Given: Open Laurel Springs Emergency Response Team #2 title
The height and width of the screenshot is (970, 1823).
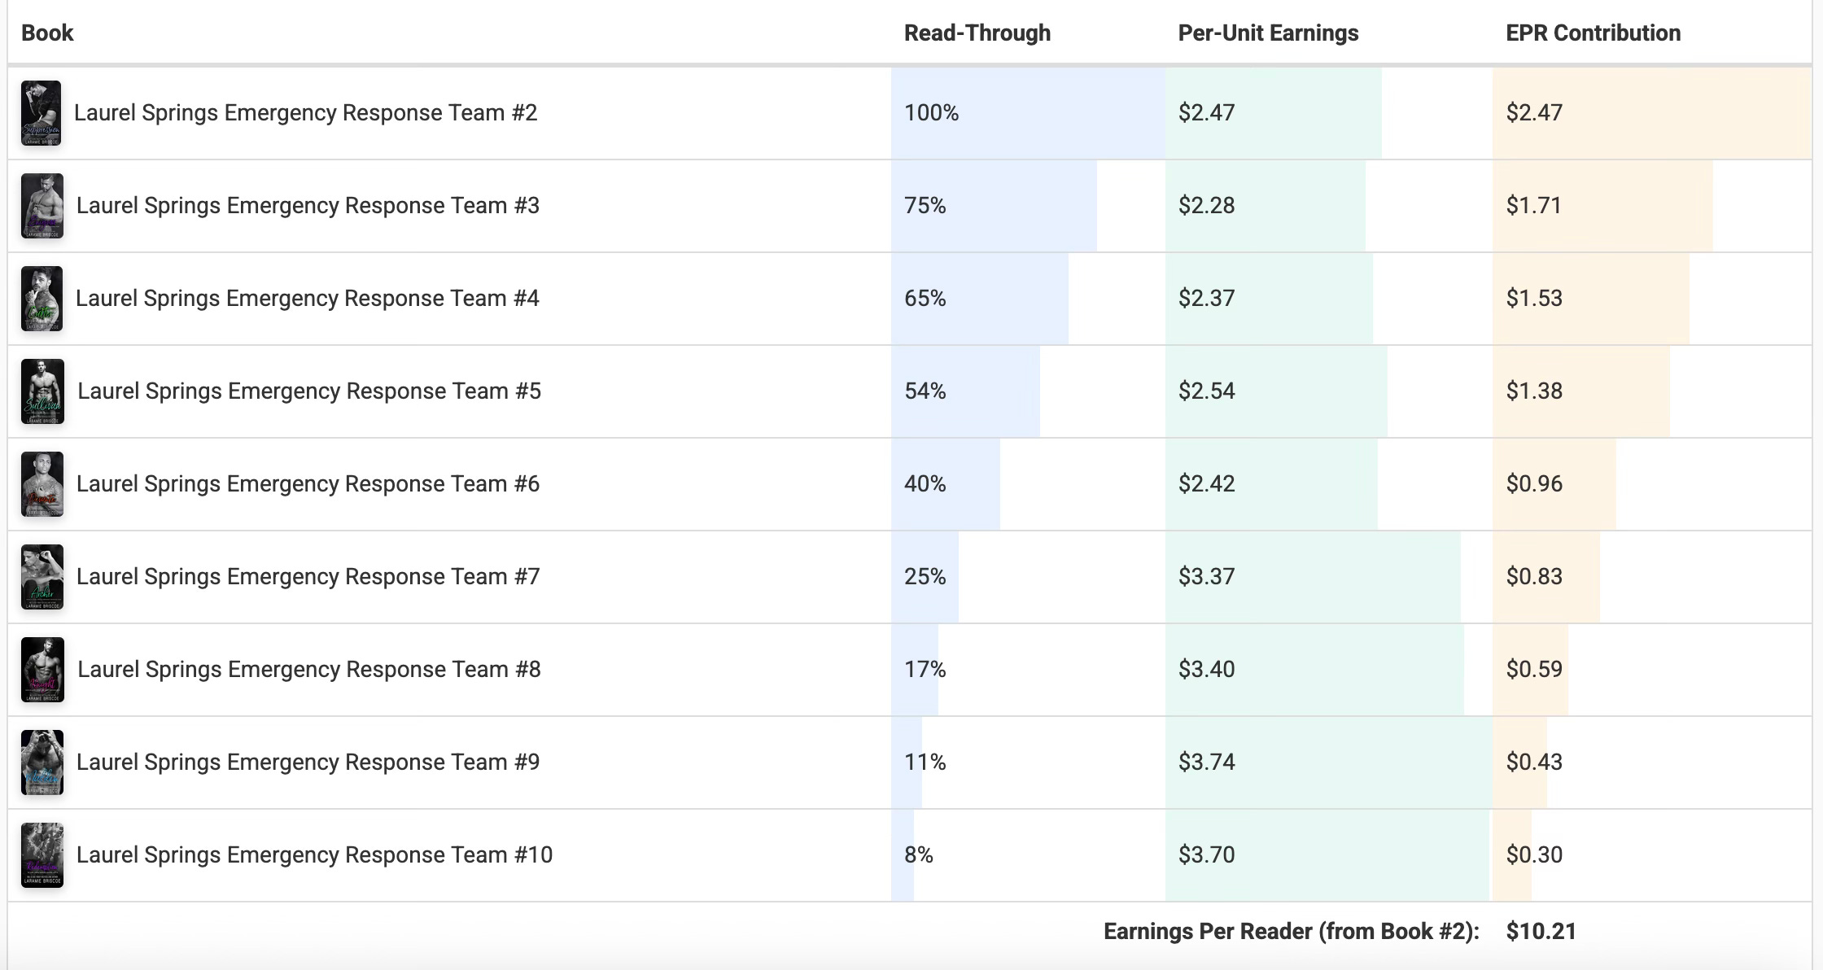Looking at the screenshot, I should click(305, 112).
